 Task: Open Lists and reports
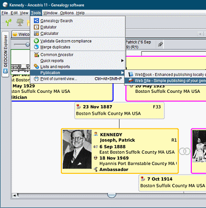coord(78,67)
